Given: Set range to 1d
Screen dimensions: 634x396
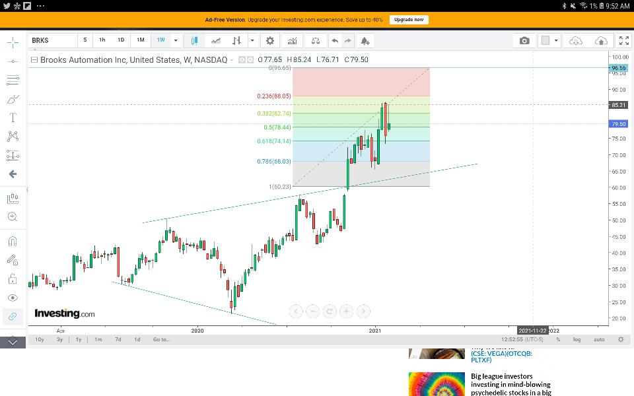Looking at the screenshot, I should point(137,339).
